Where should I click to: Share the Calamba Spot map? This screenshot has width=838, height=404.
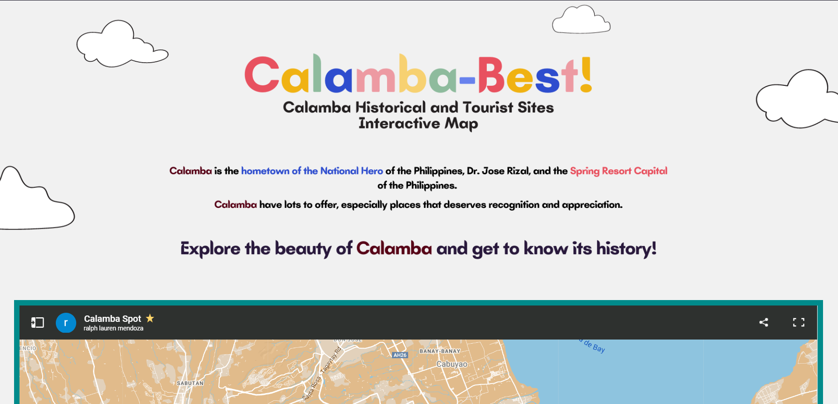tap(764, 322)
